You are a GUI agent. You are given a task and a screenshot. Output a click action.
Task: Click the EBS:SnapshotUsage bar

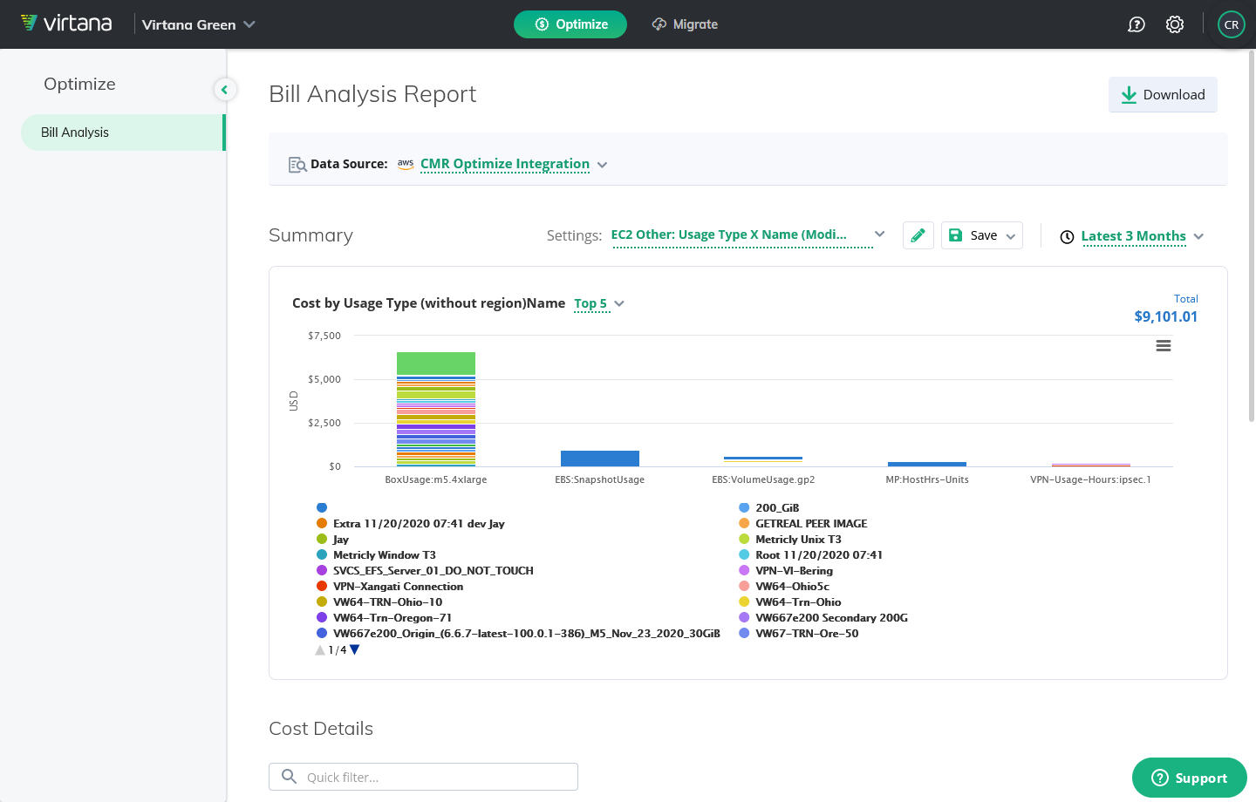600,459
